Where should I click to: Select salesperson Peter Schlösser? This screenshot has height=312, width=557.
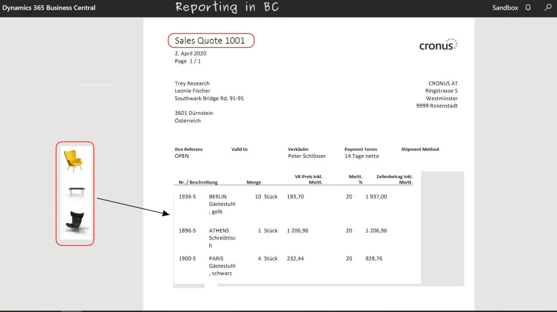[x=307, y=156]
